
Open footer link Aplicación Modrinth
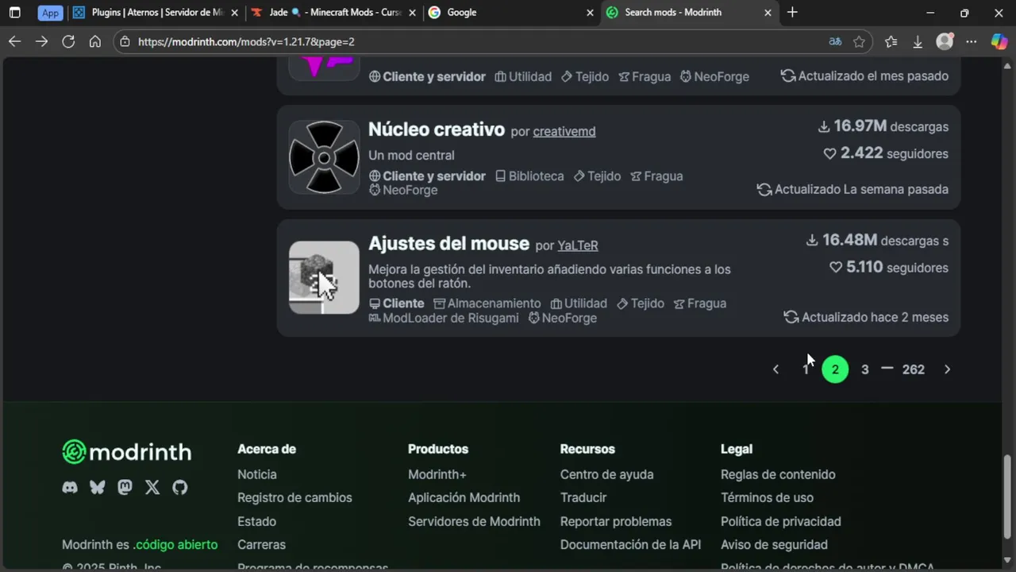tap(464, 497)
